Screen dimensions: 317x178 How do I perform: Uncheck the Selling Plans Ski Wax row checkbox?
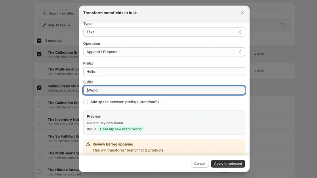tap(39, 87)
